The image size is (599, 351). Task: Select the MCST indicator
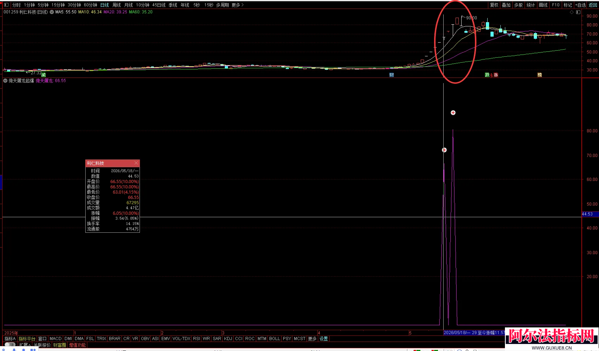[299, 339]
